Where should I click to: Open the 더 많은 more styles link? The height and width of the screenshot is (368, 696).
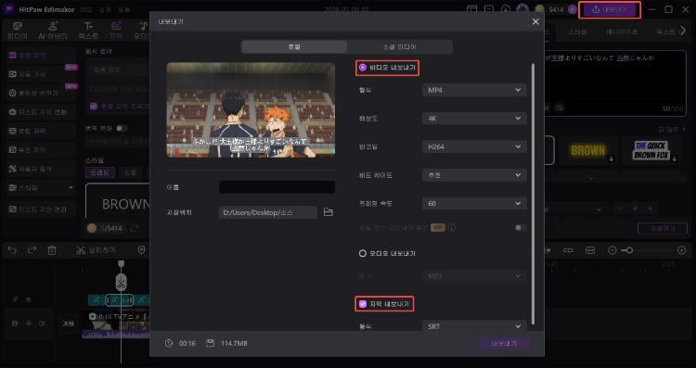point(672,129)
